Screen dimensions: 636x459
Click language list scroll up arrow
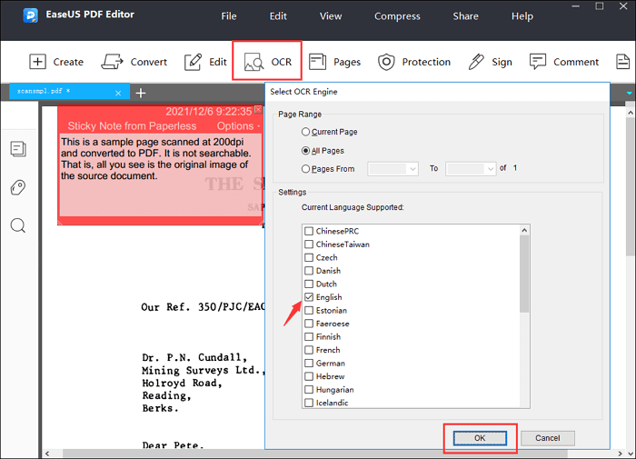[x=524, y=230]
